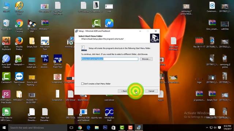Open the Recycle Bin desktop icon

pyautogui.click(x=6, y=25)
